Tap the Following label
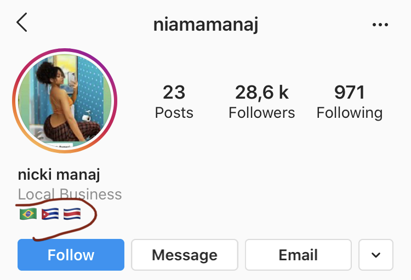Image resolution: width=411 pixels, height=280 pixels. (349, 113)
